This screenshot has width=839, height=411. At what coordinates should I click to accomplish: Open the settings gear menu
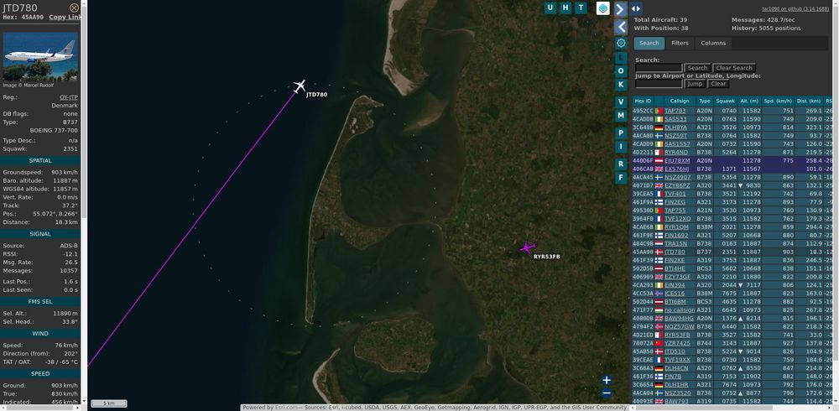pos(621,43)
